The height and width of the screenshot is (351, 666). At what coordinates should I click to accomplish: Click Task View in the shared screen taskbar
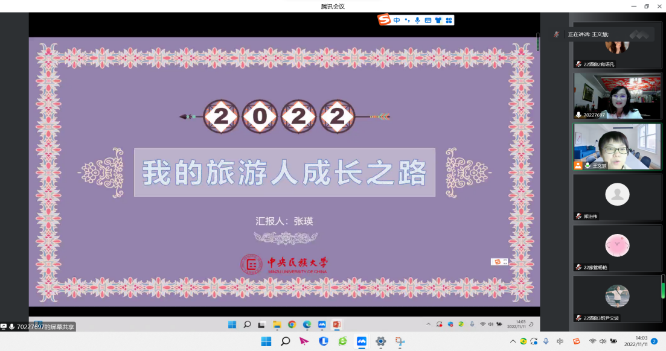point(261,324)
